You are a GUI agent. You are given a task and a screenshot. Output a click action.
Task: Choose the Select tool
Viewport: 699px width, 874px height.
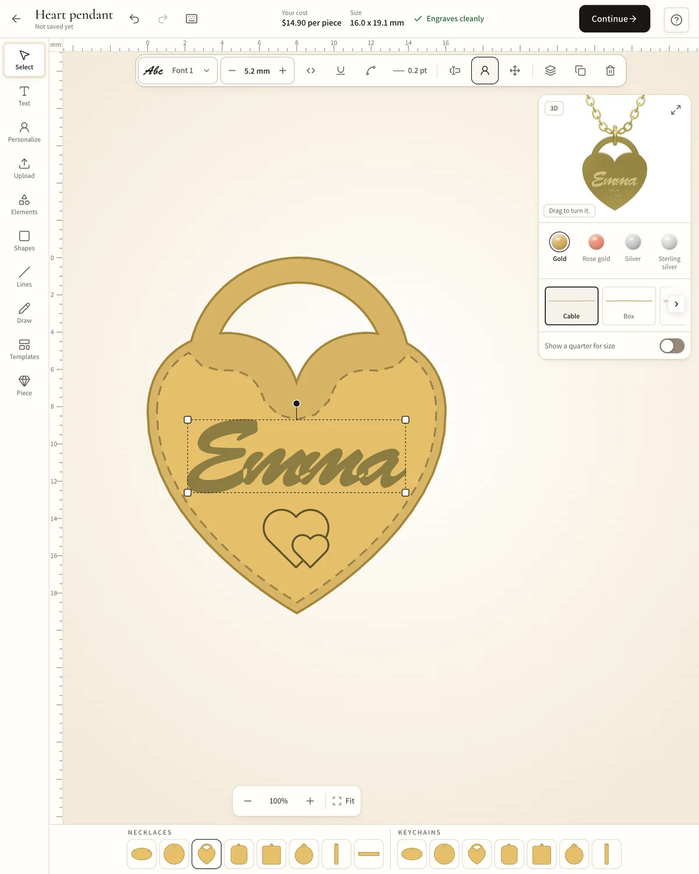point(24,60)
